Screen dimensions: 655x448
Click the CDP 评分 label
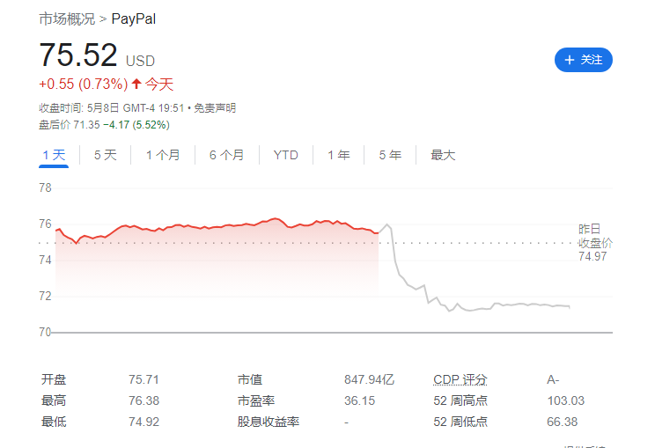tap(460, 379)
